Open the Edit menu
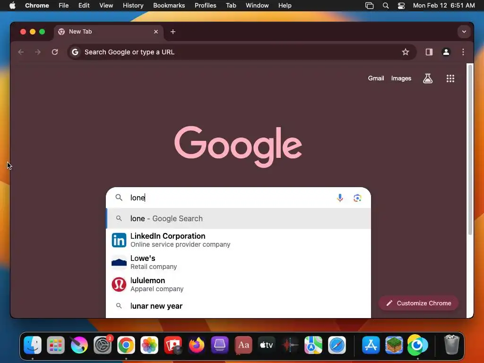The image size is (484, 363). [x=84, y=6]
